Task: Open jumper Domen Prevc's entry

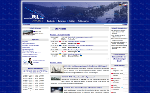Action: point(72,43)
